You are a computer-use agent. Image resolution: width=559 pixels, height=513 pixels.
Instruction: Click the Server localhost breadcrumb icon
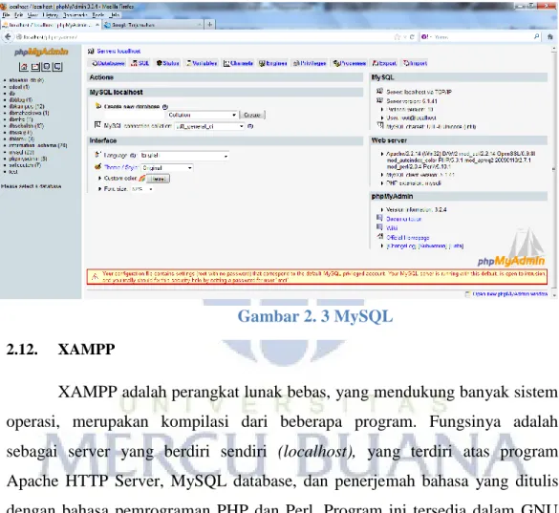tap(92, 52)
